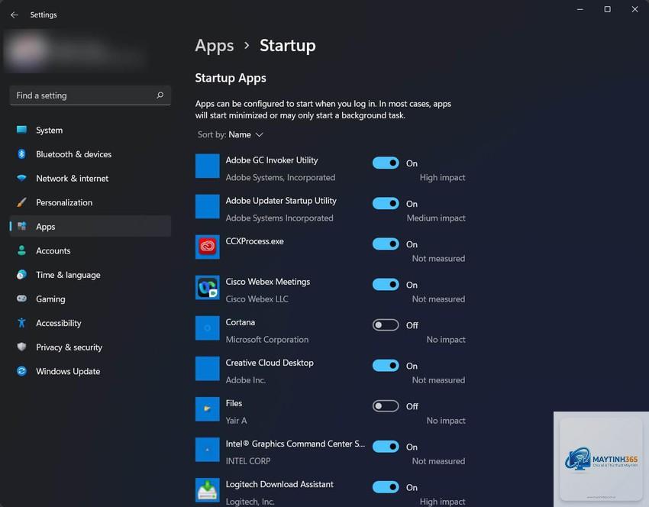Click the Medium impact label

coord(436,218)
